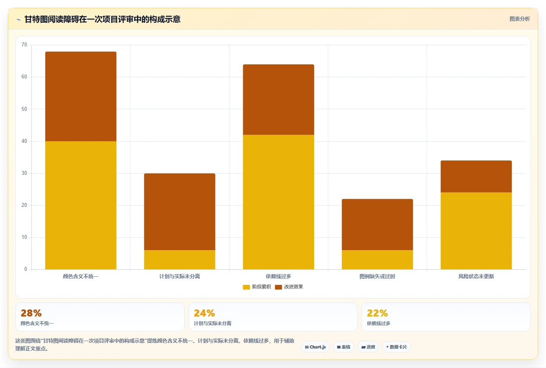This screenshot has height=368, width=546.
Task: Click x-axis label 颜色含义不统一
Action: [81, 276]
